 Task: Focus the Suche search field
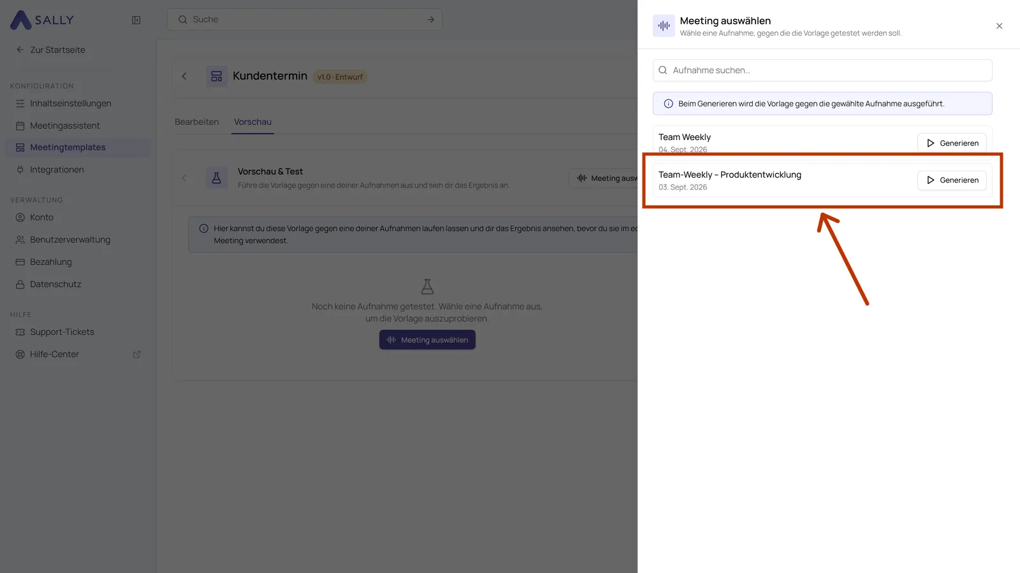(305, 20)
